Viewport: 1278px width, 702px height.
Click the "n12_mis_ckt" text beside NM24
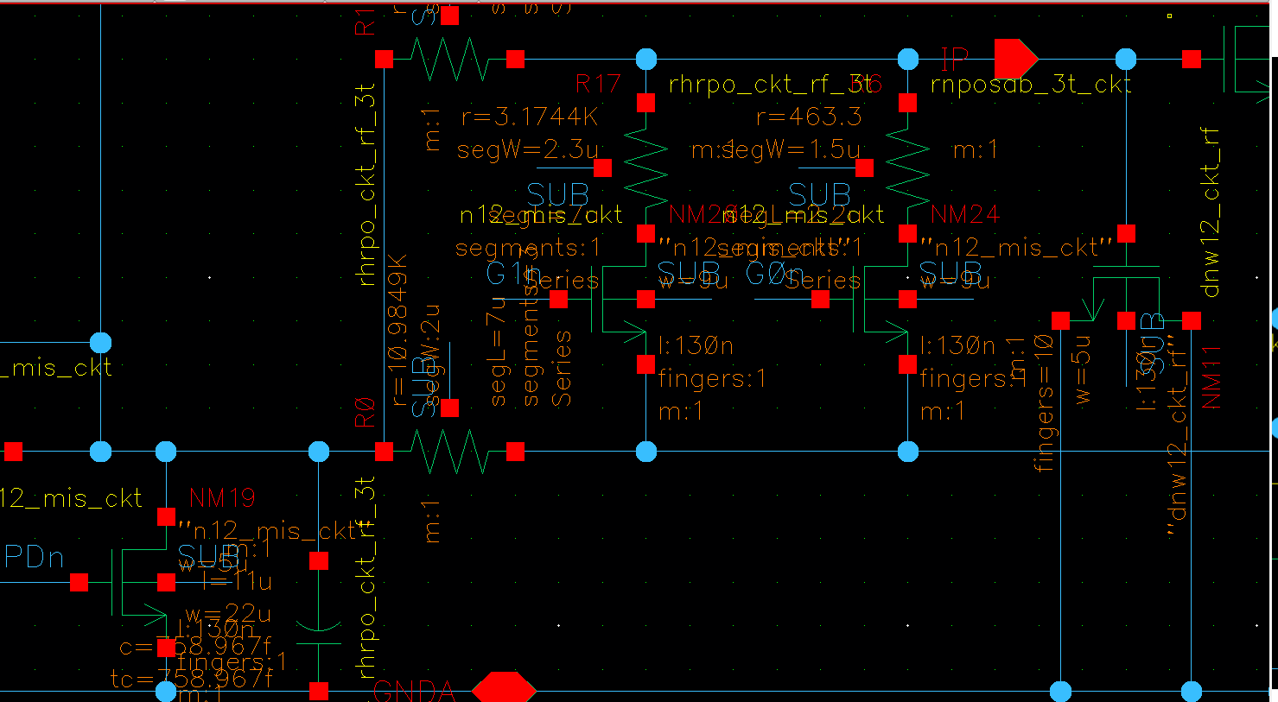tap(1016, 249)
